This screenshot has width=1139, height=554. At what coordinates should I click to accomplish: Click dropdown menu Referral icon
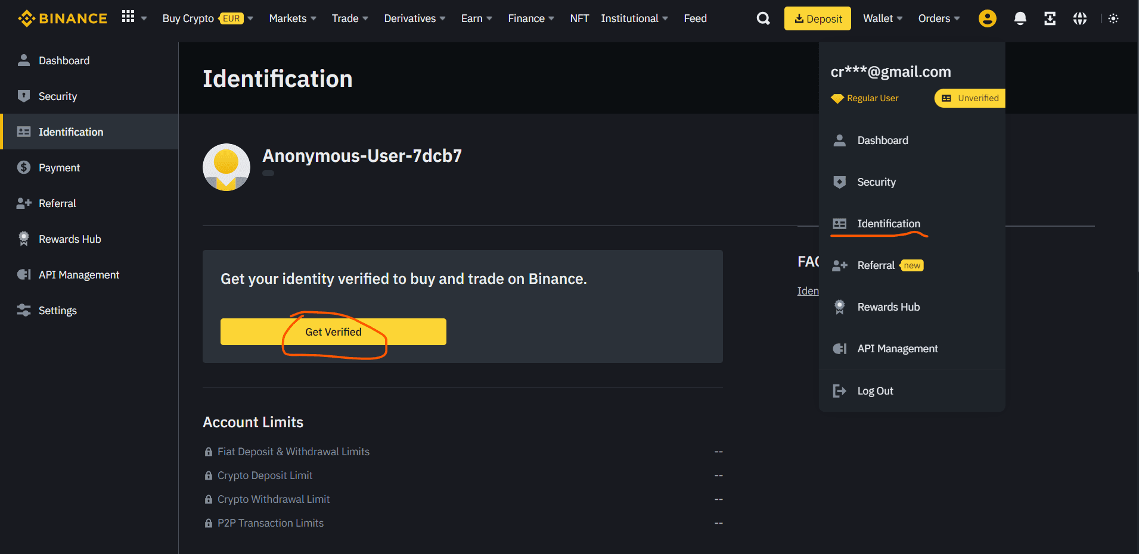coord(839,265)
